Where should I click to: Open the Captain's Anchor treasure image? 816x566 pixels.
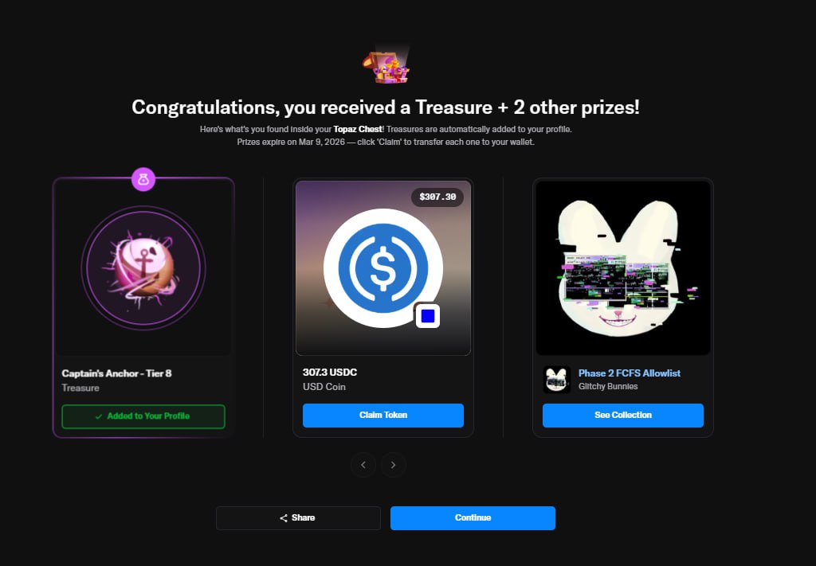(143, 268)
